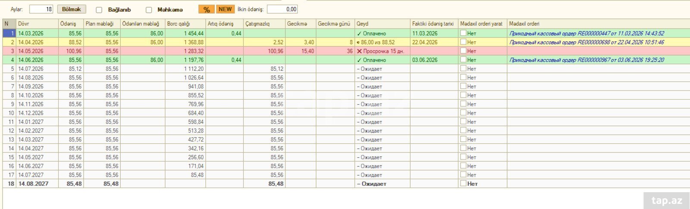Select the Оплачено cell in row 14.06.2026
The width and height of the screenshot is (690, 209).
[383, 60]
